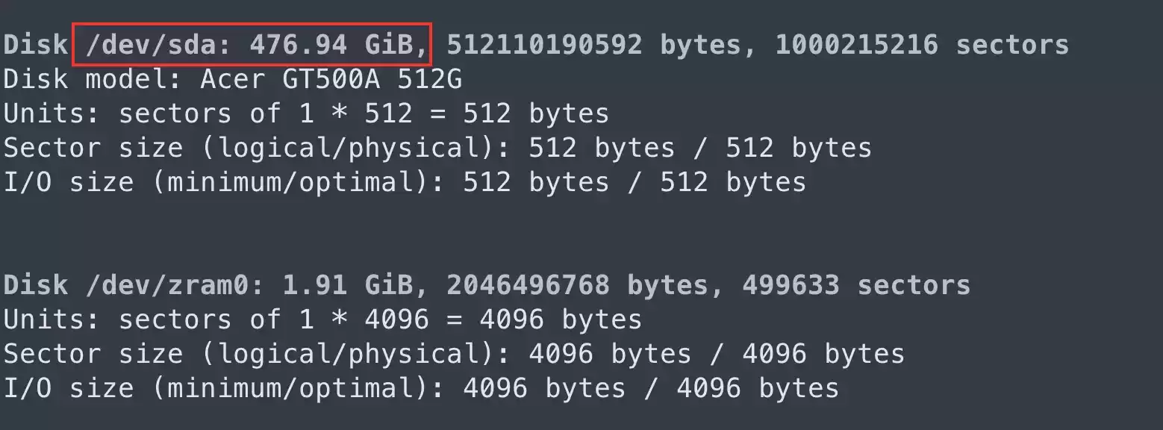Screen dimensions: 1163x430
Task: Click the /dev/zram0 device name
Action: pyautogui.click(x=175, y=285)
